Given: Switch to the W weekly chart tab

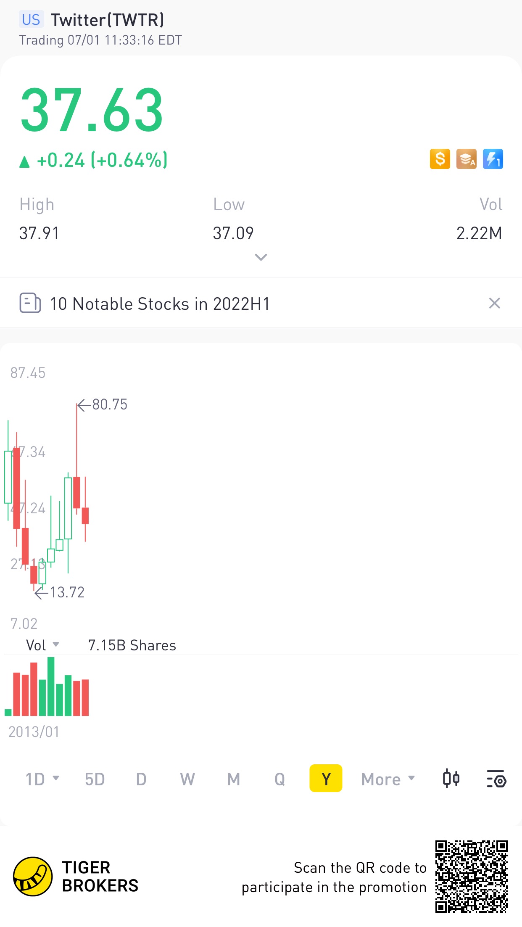Looking at the screenshot, I should (x=187, y=779).
